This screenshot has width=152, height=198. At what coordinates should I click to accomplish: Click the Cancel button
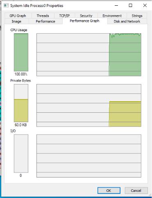(136, 191)
